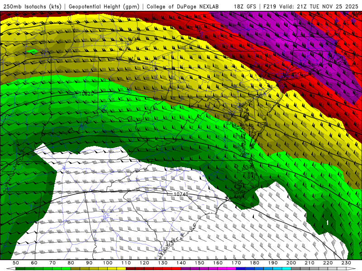362x271 pixels.
Task: Click the 190 value on the color scale
Action: pos(273,263)
